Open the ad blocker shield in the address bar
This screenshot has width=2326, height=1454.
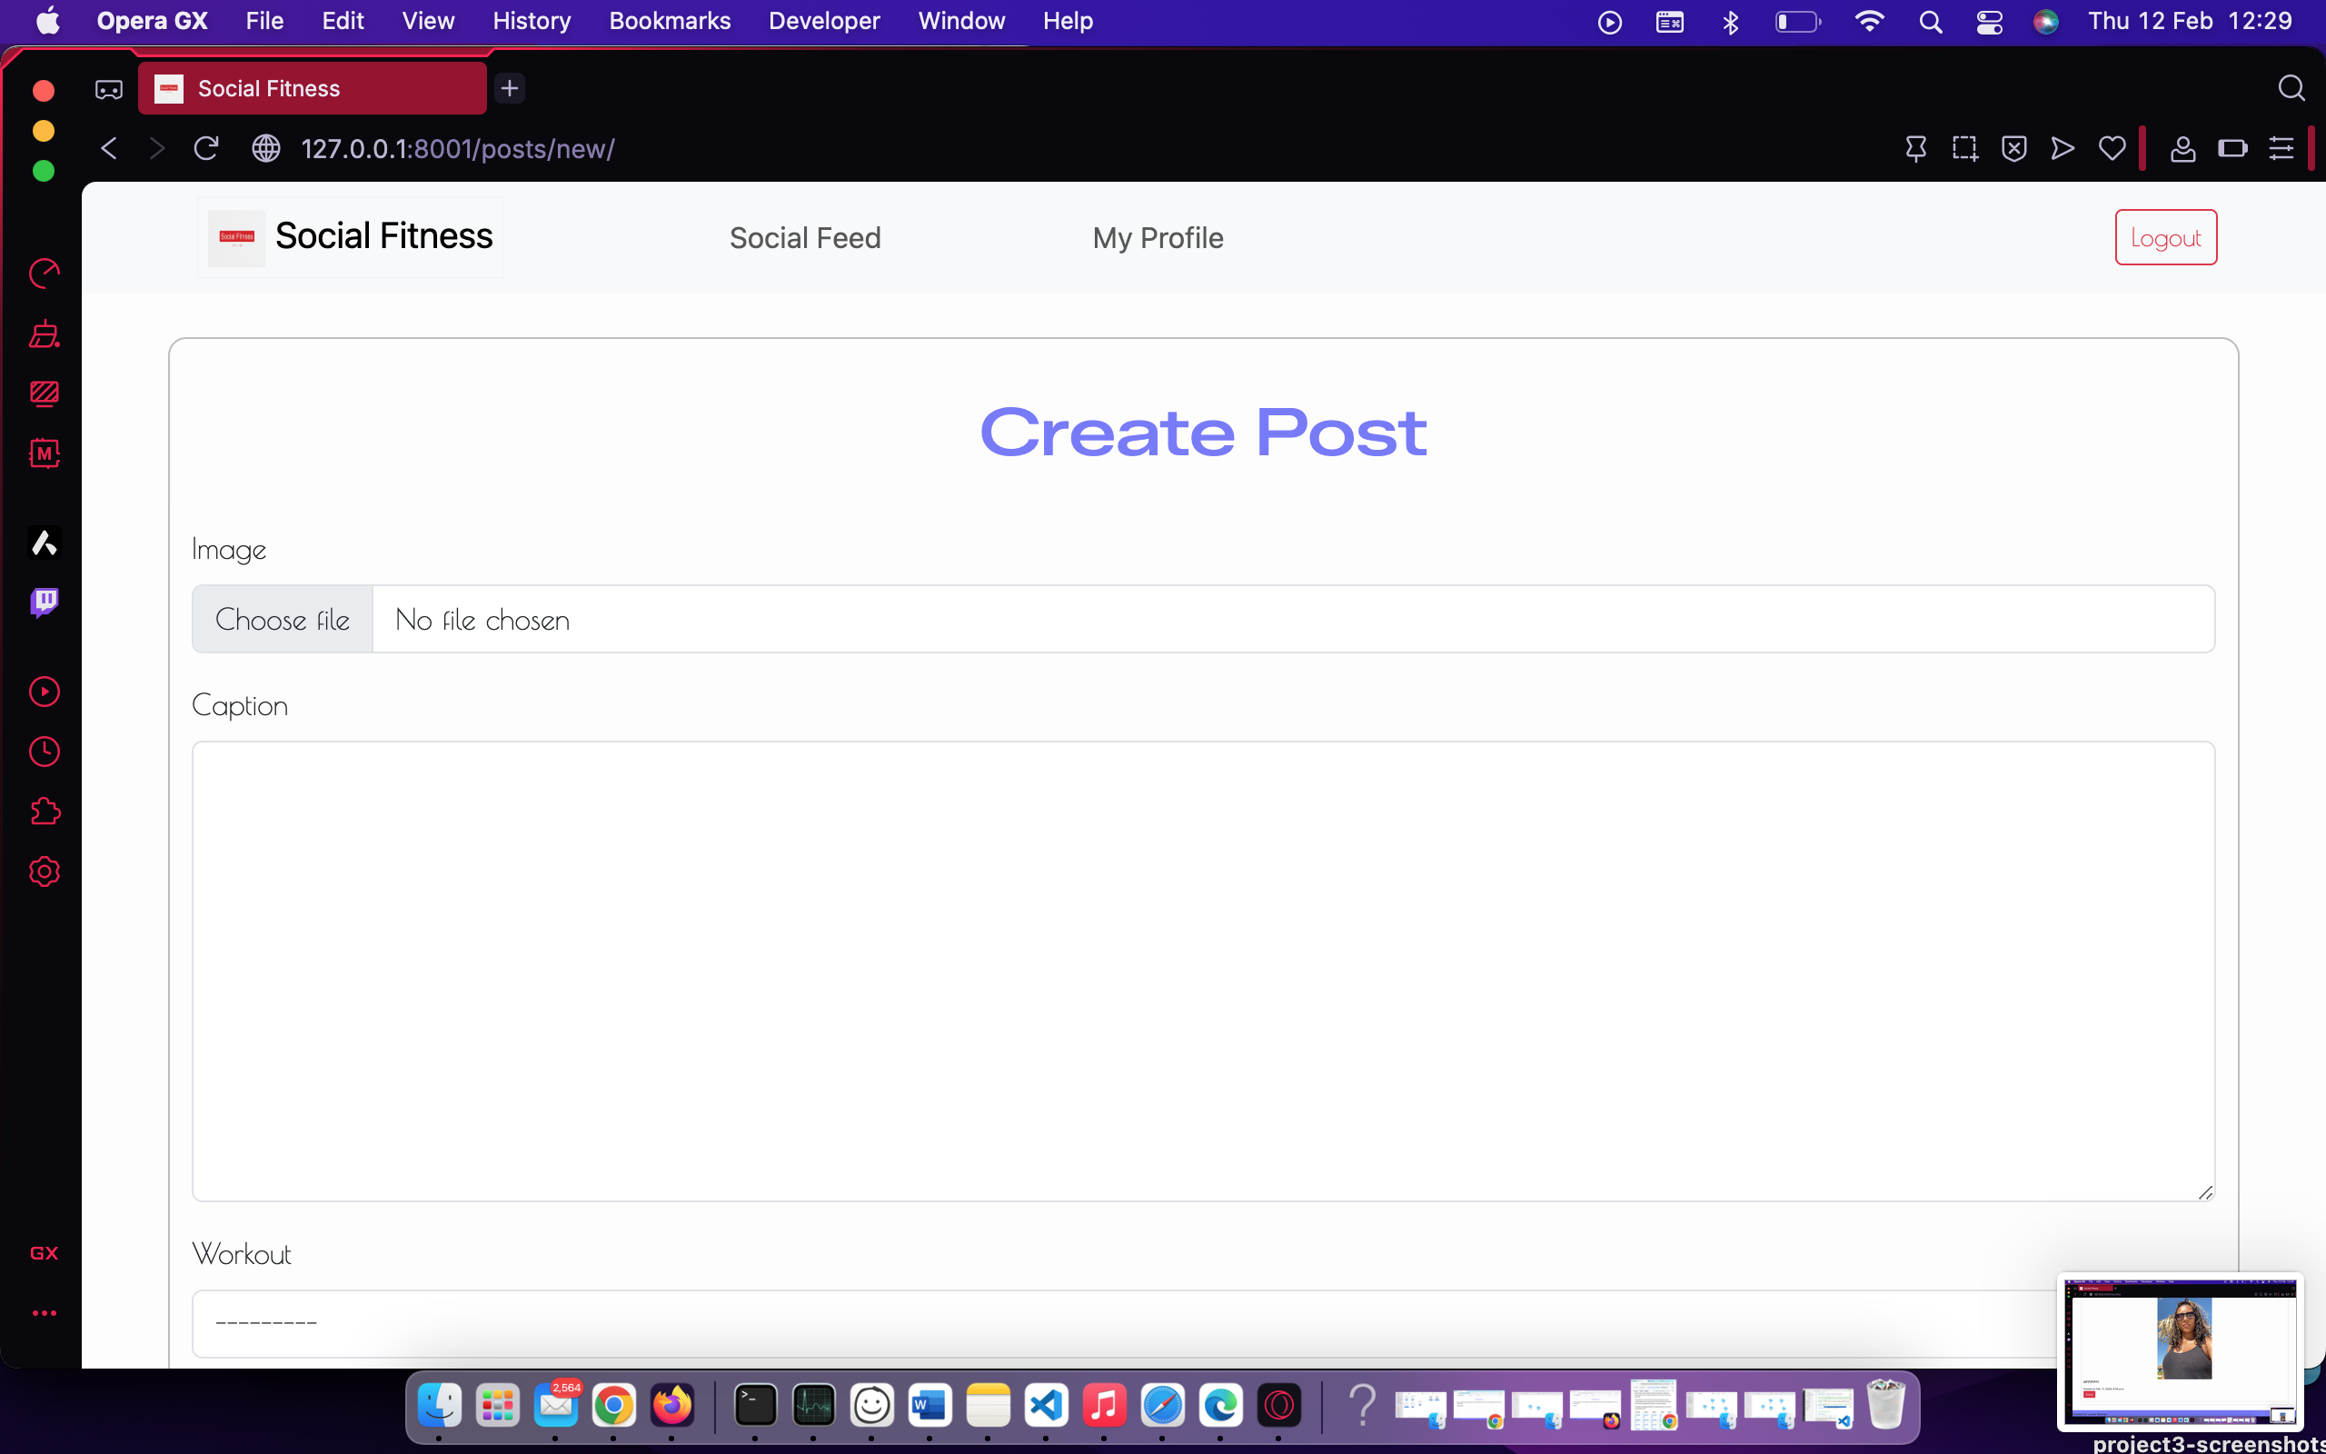tap(2013, 148)
